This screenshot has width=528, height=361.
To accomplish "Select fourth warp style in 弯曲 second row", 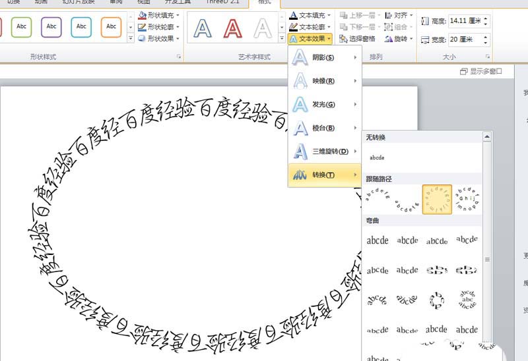I will click(x=467, y=270).
